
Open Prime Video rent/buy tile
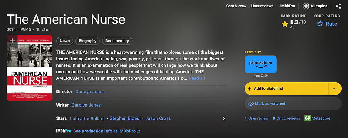pyautogui.click(x=261, y=64)
